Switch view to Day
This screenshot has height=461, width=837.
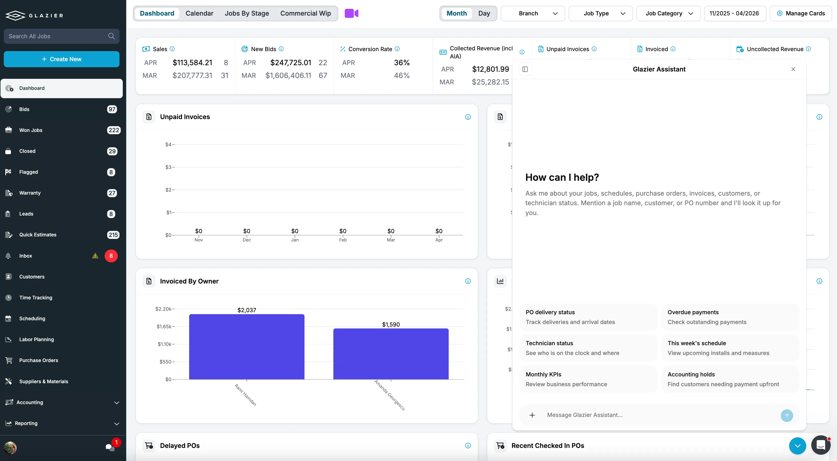pyautogui.click(x=484, y=13)
